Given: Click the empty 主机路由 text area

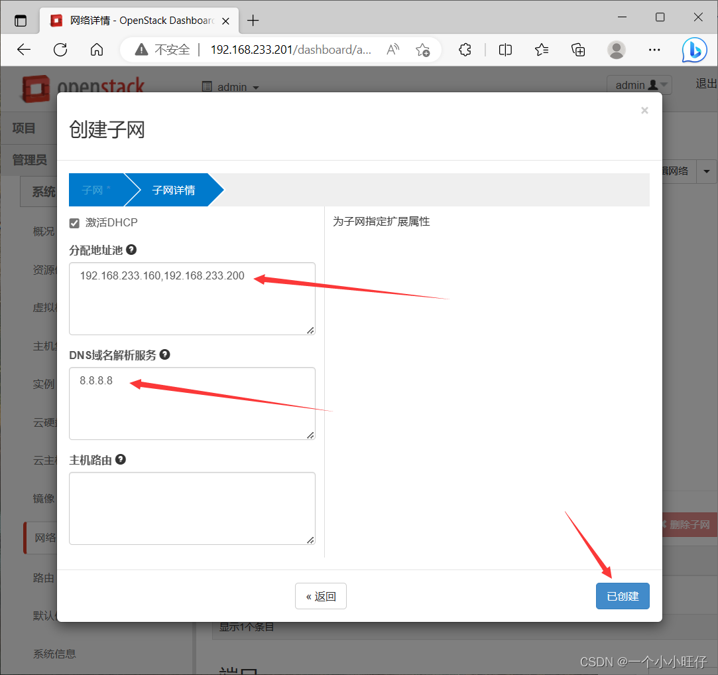Looking at the screenshot, I should pyautogui.click(x=192, y=508).
